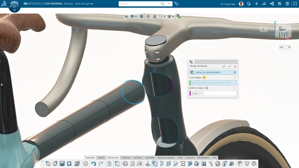Click the tag icon beside search bar
The width and height of the screenshot is (299, 168).
(176, 4)
